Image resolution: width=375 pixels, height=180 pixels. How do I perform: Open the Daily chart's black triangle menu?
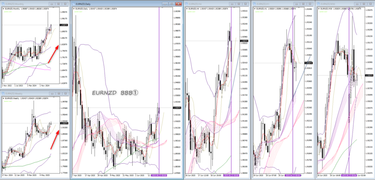pyautogui.click(x=74, y=9)
